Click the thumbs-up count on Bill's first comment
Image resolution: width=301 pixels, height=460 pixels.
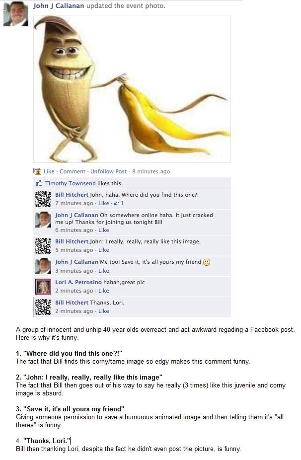(x=119, y=203)
